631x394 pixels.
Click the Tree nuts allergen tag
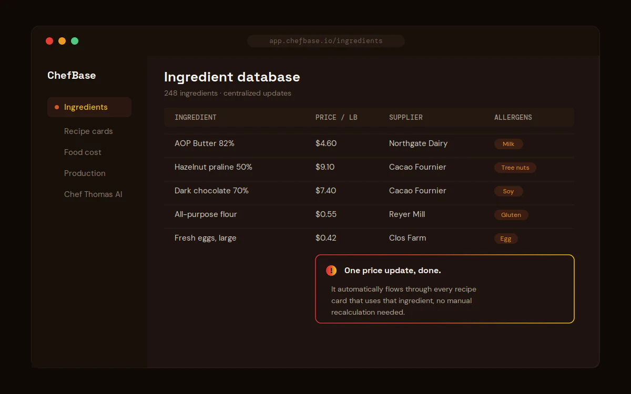pyautogui.click(x=515, y=168)
